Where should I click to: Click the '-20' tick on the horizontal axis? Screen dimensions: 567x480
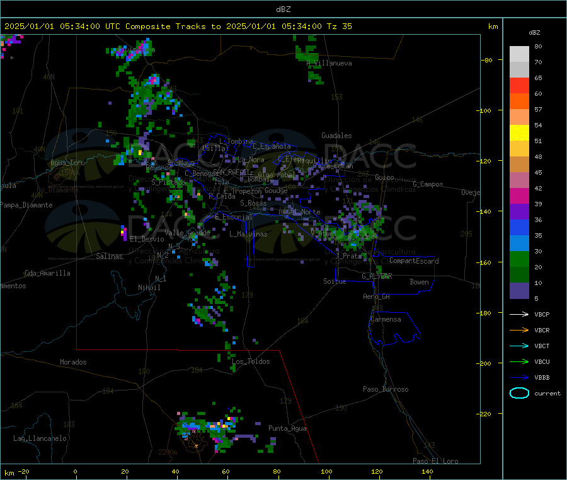pos(23,471)
